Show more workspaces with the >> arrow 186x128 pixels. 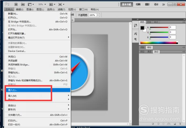pos(163,5)
